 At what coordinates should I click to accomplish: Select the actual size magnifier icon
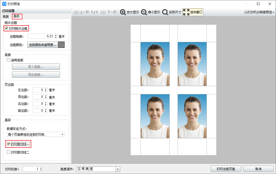click(x=165, y=12)
